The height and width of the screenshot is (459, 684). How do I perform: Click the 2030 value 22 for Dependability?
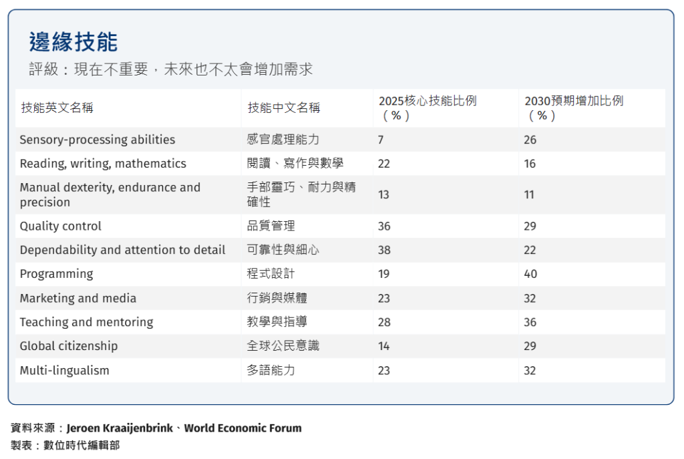(530, 251)
